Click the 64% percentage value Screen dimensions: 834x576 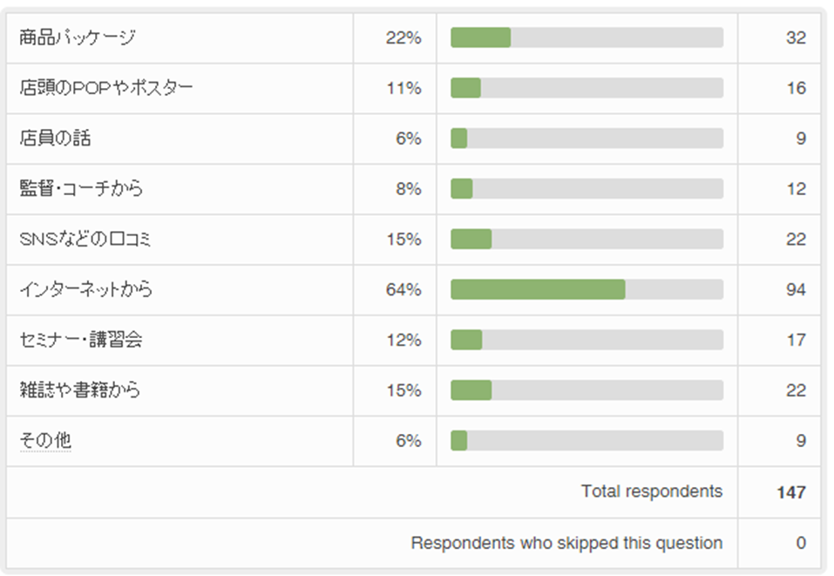click(403, 289)
